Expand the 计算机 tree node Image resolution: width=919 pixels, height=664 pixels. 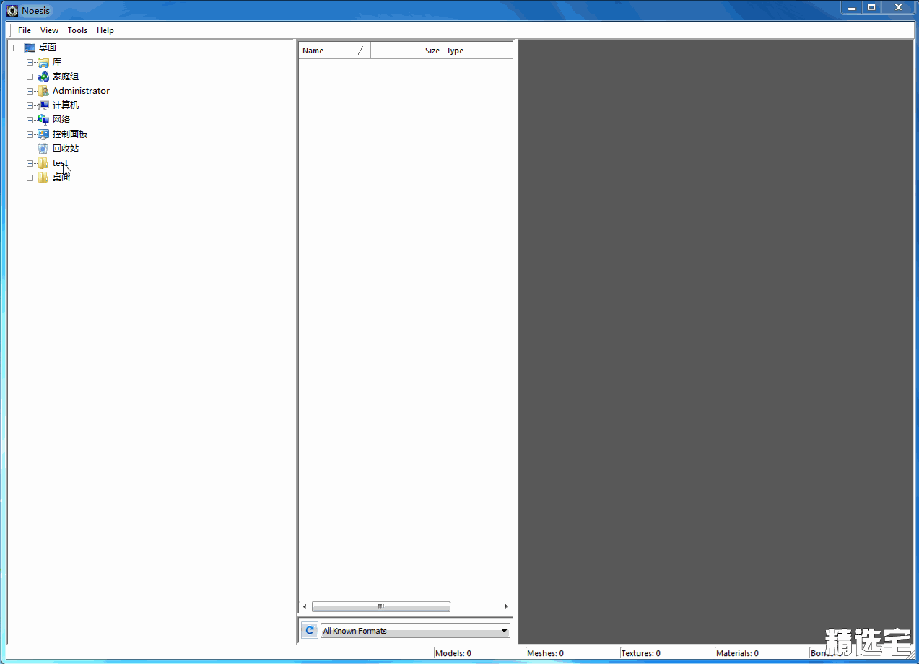tap(30, 105)
